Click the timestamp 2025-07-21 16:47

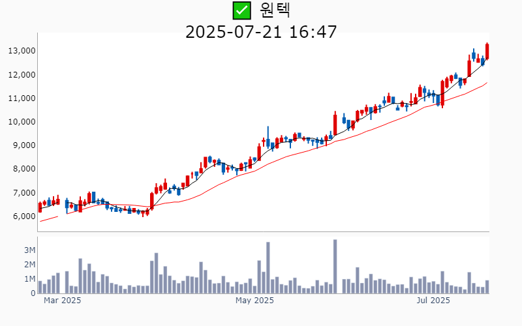coord(261,32)
